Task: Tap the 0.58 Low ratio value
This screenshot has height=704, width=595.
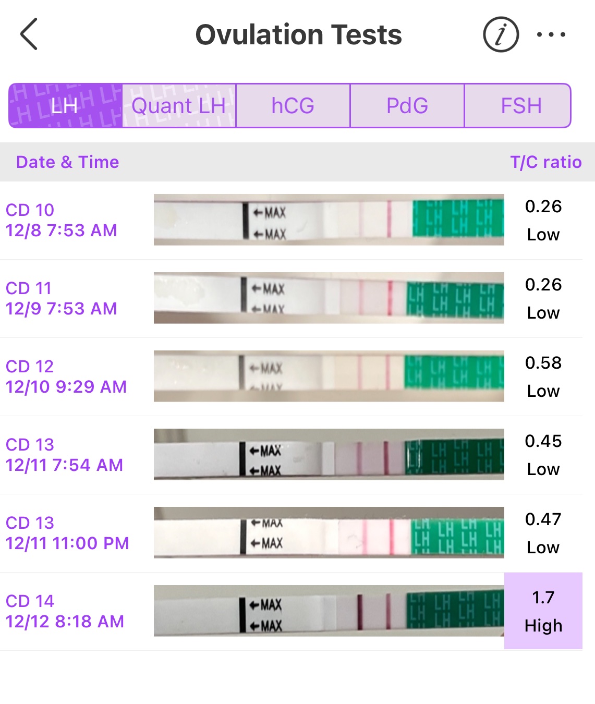Action: click(543, 377)
